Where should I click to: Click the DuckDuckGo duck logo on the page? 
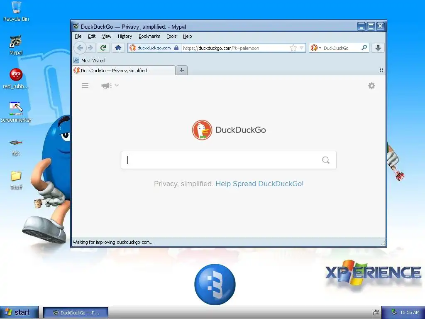202,130
